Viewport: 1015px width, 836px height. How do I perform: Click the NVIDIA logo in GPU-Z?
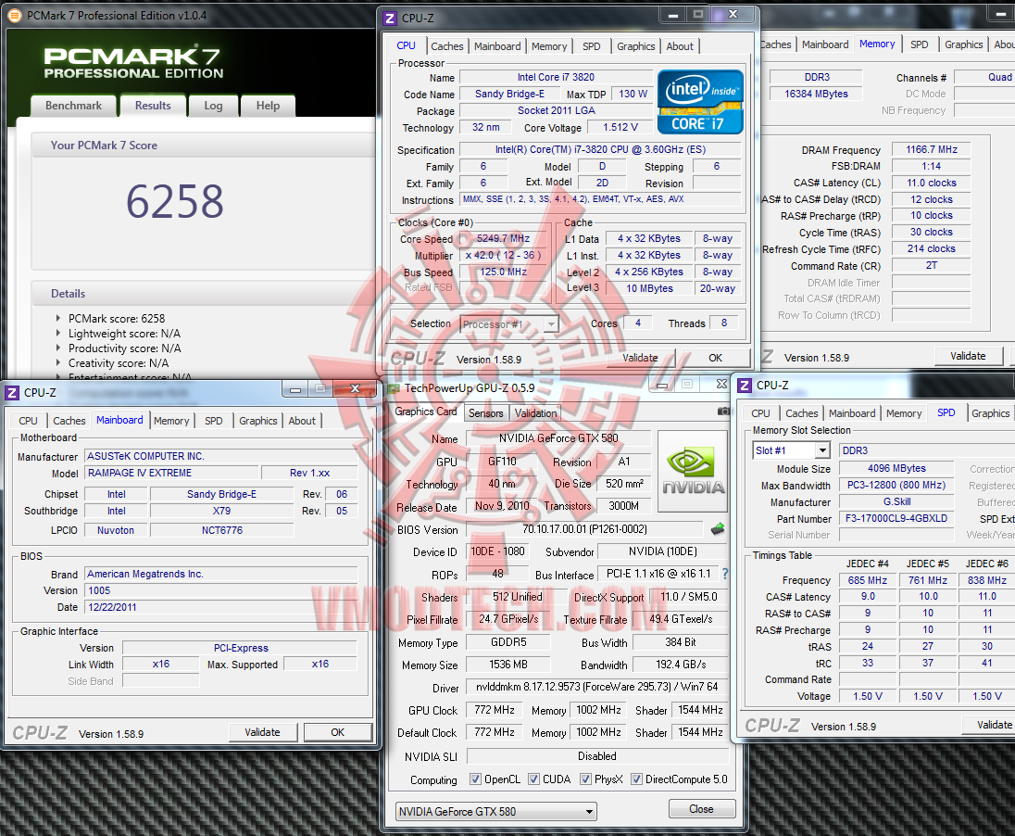click(693, 472)
